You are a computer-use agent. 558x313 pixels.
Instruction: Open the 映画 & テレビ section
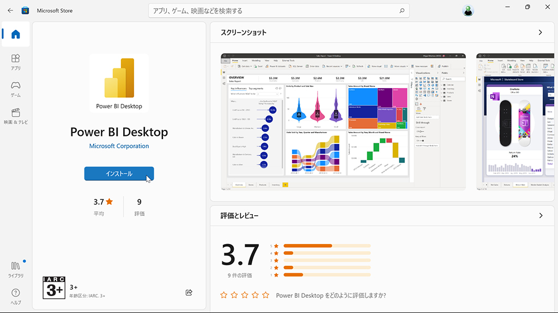coord(16,116)
